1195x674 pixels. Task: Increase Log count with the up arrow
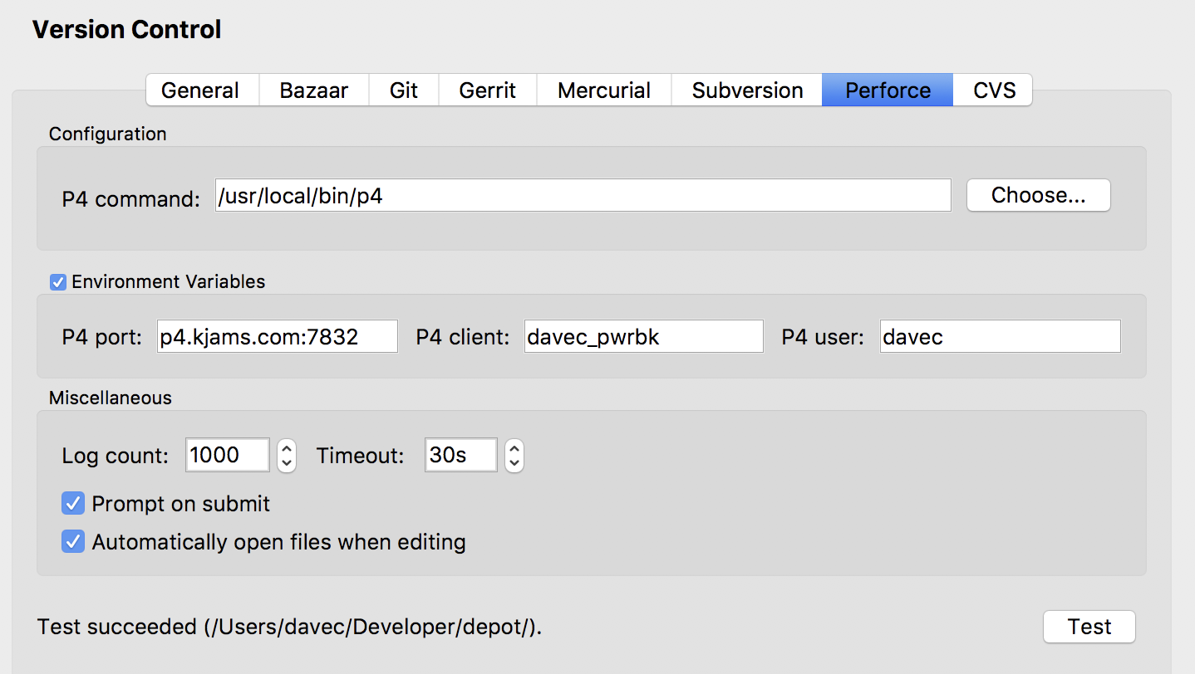click(287, 447)
